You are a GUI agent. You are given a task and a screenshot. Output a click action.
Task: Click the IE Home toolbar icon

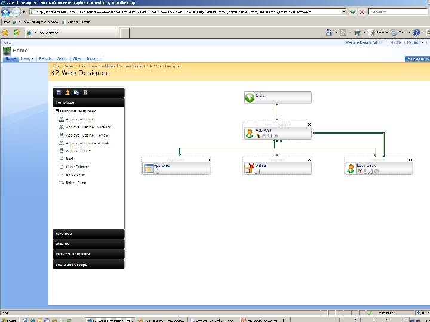click(329, 33)
